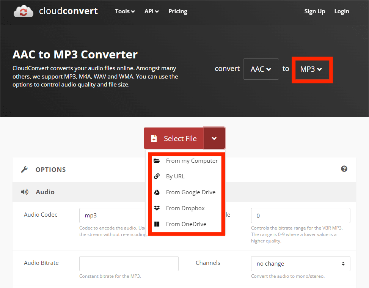Open the AAC source format dropdown
The height and width of the screenshot is (288, 369).
click(x=261, y=69)
